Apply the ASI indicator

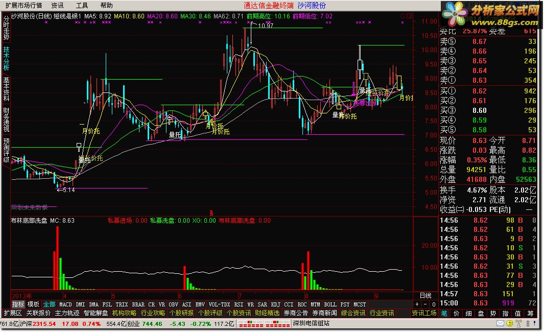(x=186, y=304)
